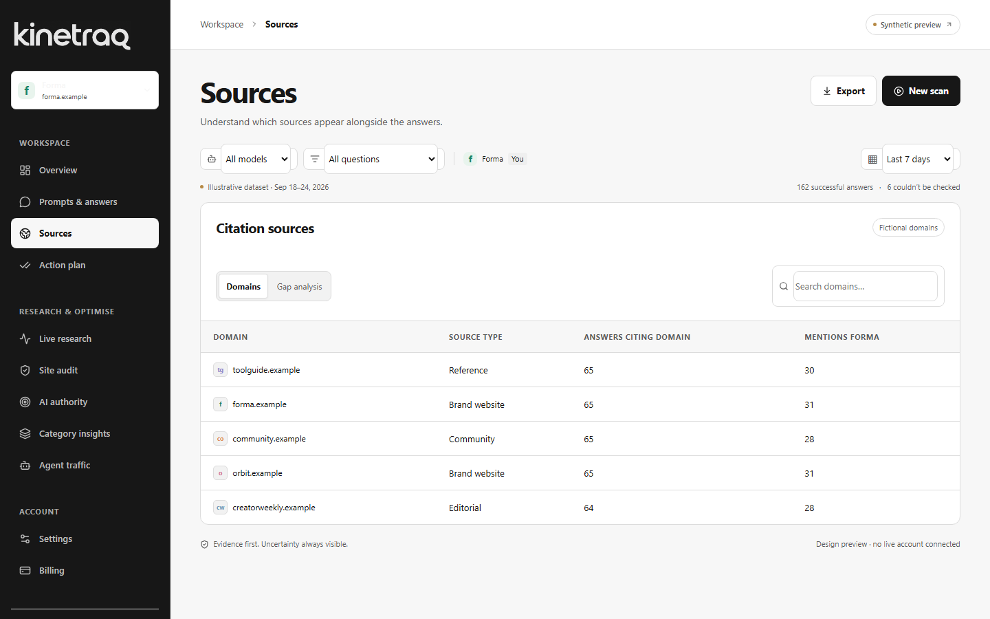Open Prompts & answers in sidebar
Image resolution: width=990 pixels, height=619 pixels.
coord(85,202)
